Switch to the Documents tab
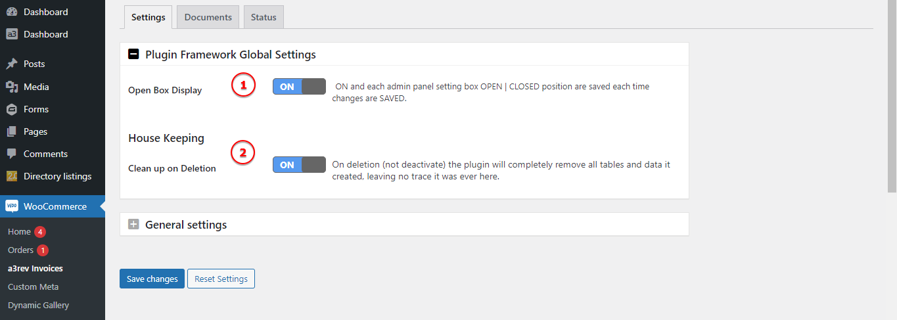The image size is (897, 320). click(208, 17)
